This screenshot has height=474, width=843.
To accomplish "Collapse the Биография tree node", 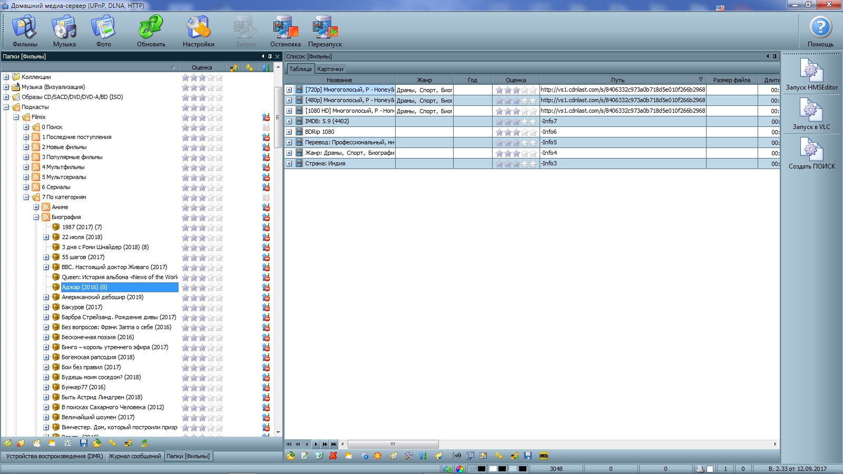I will 36,218.
